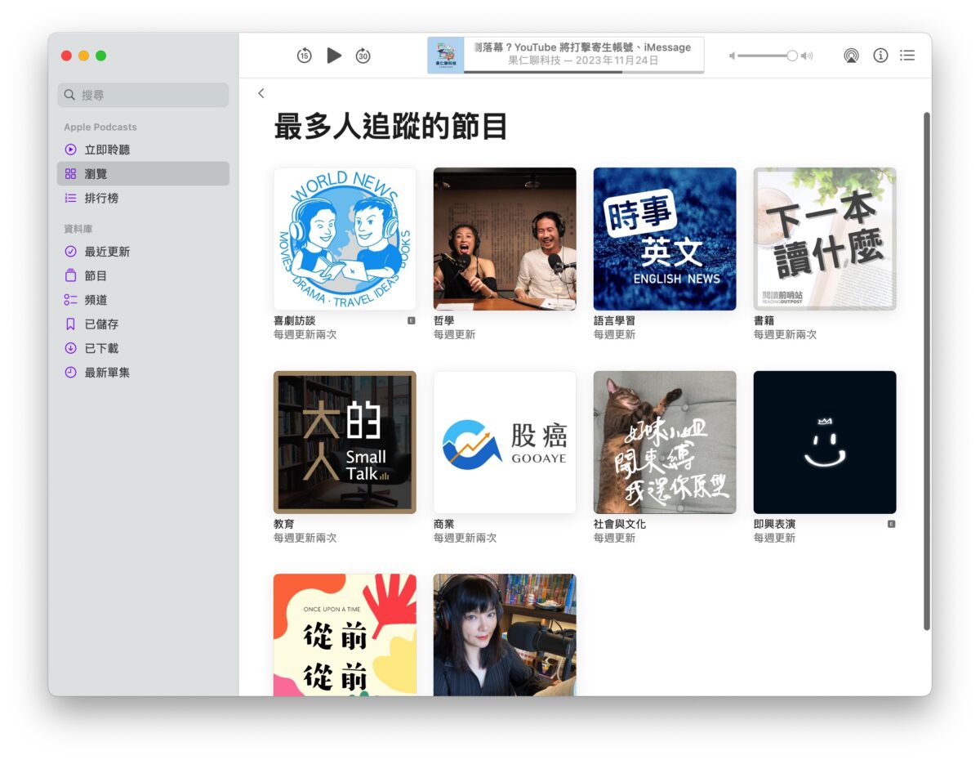Viewport: 980px width, 760px height.
Task: Open 已儲存 library item
Action: click(143, 324)
